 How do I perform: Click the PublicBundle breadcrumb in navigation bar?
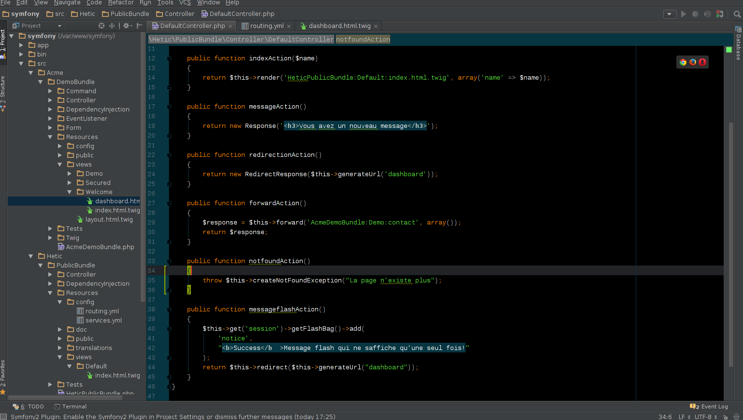pos(125,14)
